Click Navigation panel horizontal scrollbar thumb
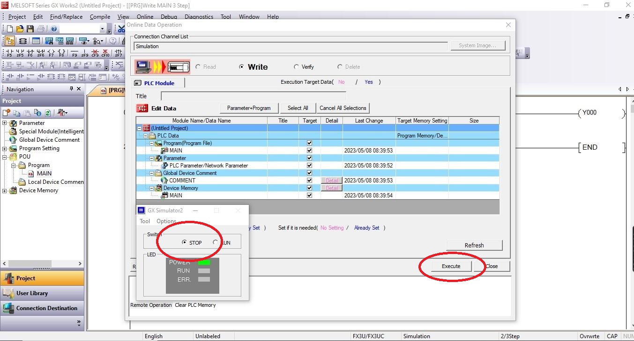This screenshot has height=341, width=634. click(29, 264)
